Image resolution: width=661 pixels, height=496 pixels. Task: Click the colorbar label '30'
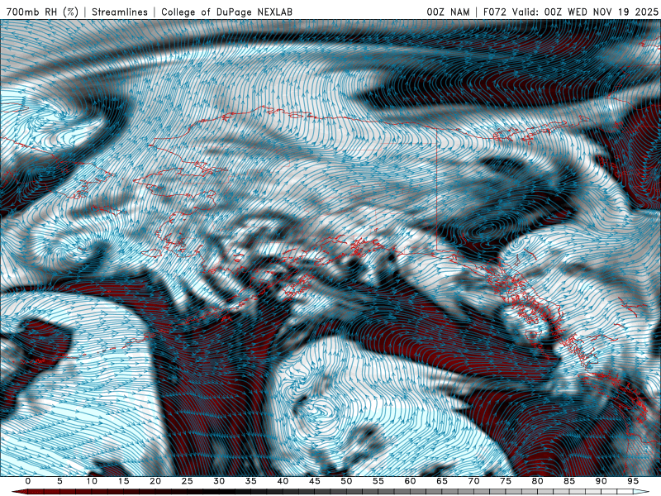click(x=219, y=481)
